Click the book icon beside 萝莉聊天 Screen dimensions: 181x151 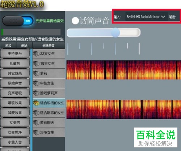point(36,123)
